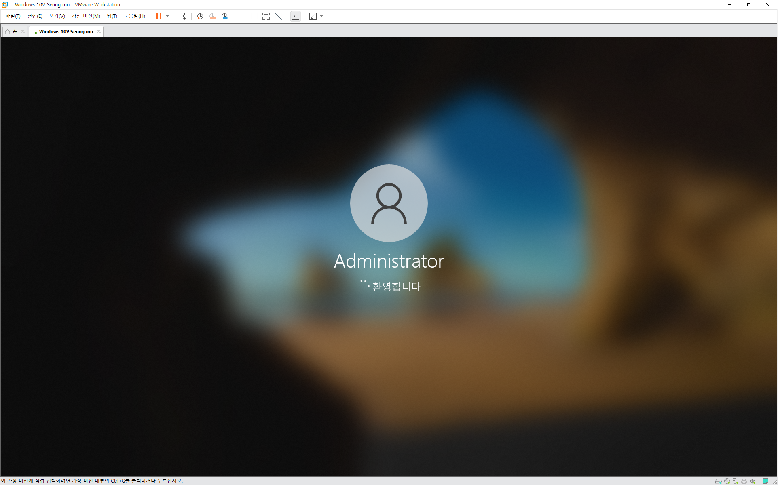
Task: Switch to the 홈 tab
Action: click(11, 32)
